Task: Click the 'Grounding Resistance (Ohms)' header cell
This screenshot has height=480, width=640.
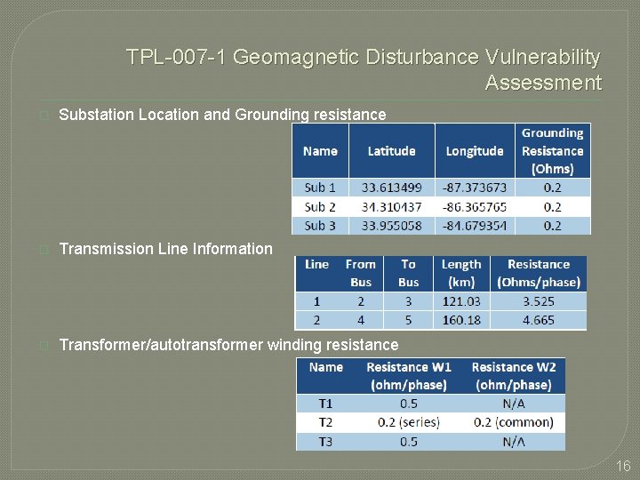Action: 553,150
